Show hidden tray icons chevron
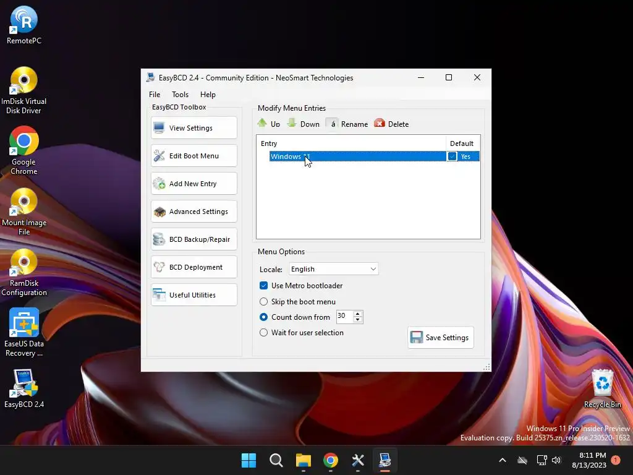 pyautogui.click(x=503, y=460)
